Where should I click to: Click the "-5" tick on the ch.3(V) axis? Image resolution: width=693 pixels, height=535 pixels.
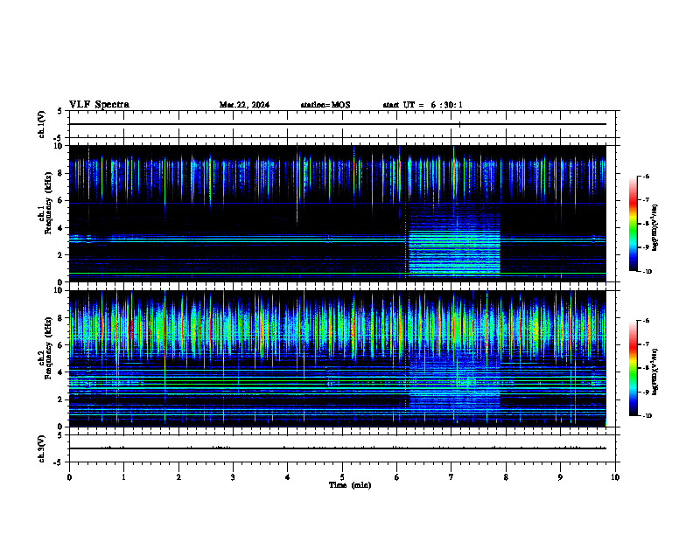click(59, 462)
